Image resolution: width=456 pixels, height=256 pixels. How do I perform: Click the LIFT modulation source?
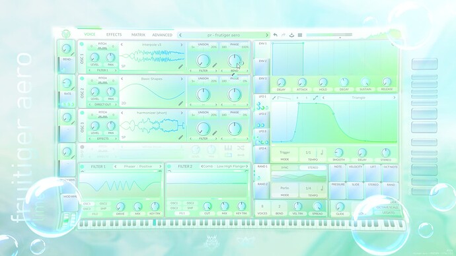tap(373, 173)
